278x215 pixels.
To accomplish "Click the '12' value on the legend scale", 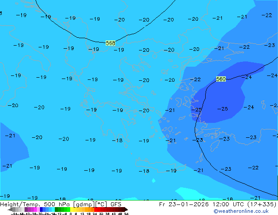I will click(82, 214).
